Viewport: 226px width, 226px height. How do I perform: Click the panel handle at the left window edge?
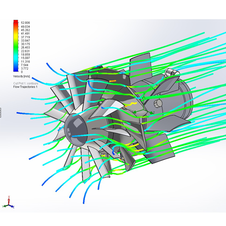0,113
